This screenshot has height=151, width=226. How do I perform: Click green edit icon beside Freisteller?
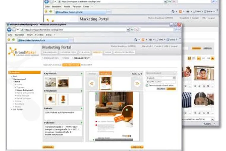82,91
